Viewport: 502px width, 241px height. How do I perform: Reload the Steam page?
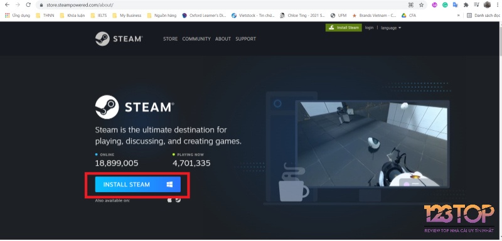point(28,5)
